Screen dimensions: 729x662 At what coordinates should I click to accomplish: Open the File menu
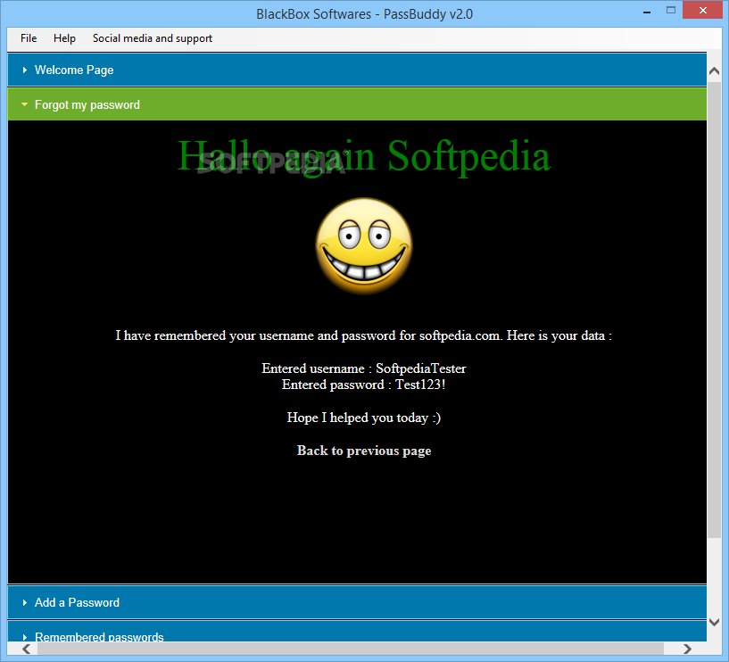click(x=29, y=38)
